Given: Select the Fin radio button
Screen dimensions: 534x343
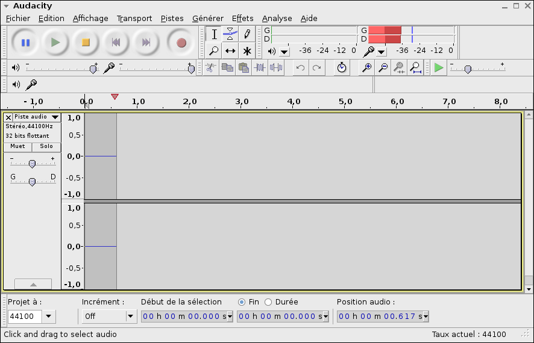Looking at the screenshot, I should pyautogui.click(x=242, y=302).
